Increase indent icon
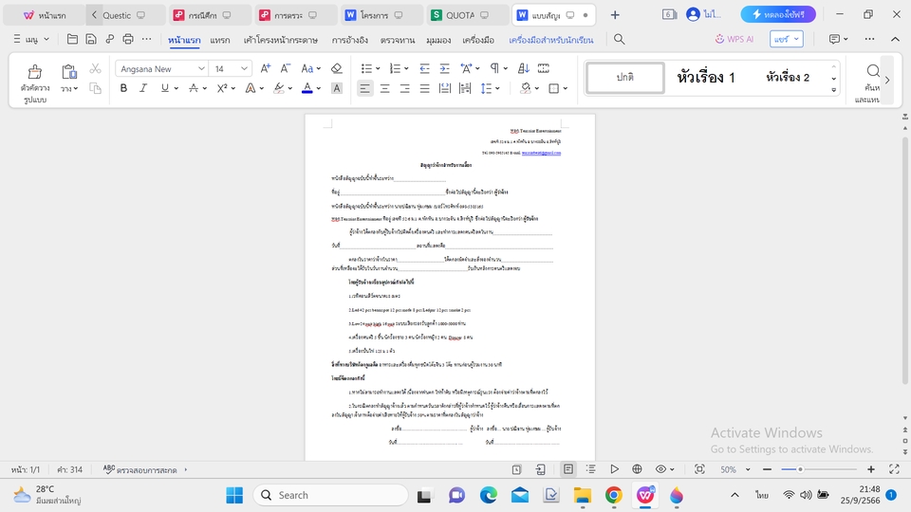 [x=444, y=68]
